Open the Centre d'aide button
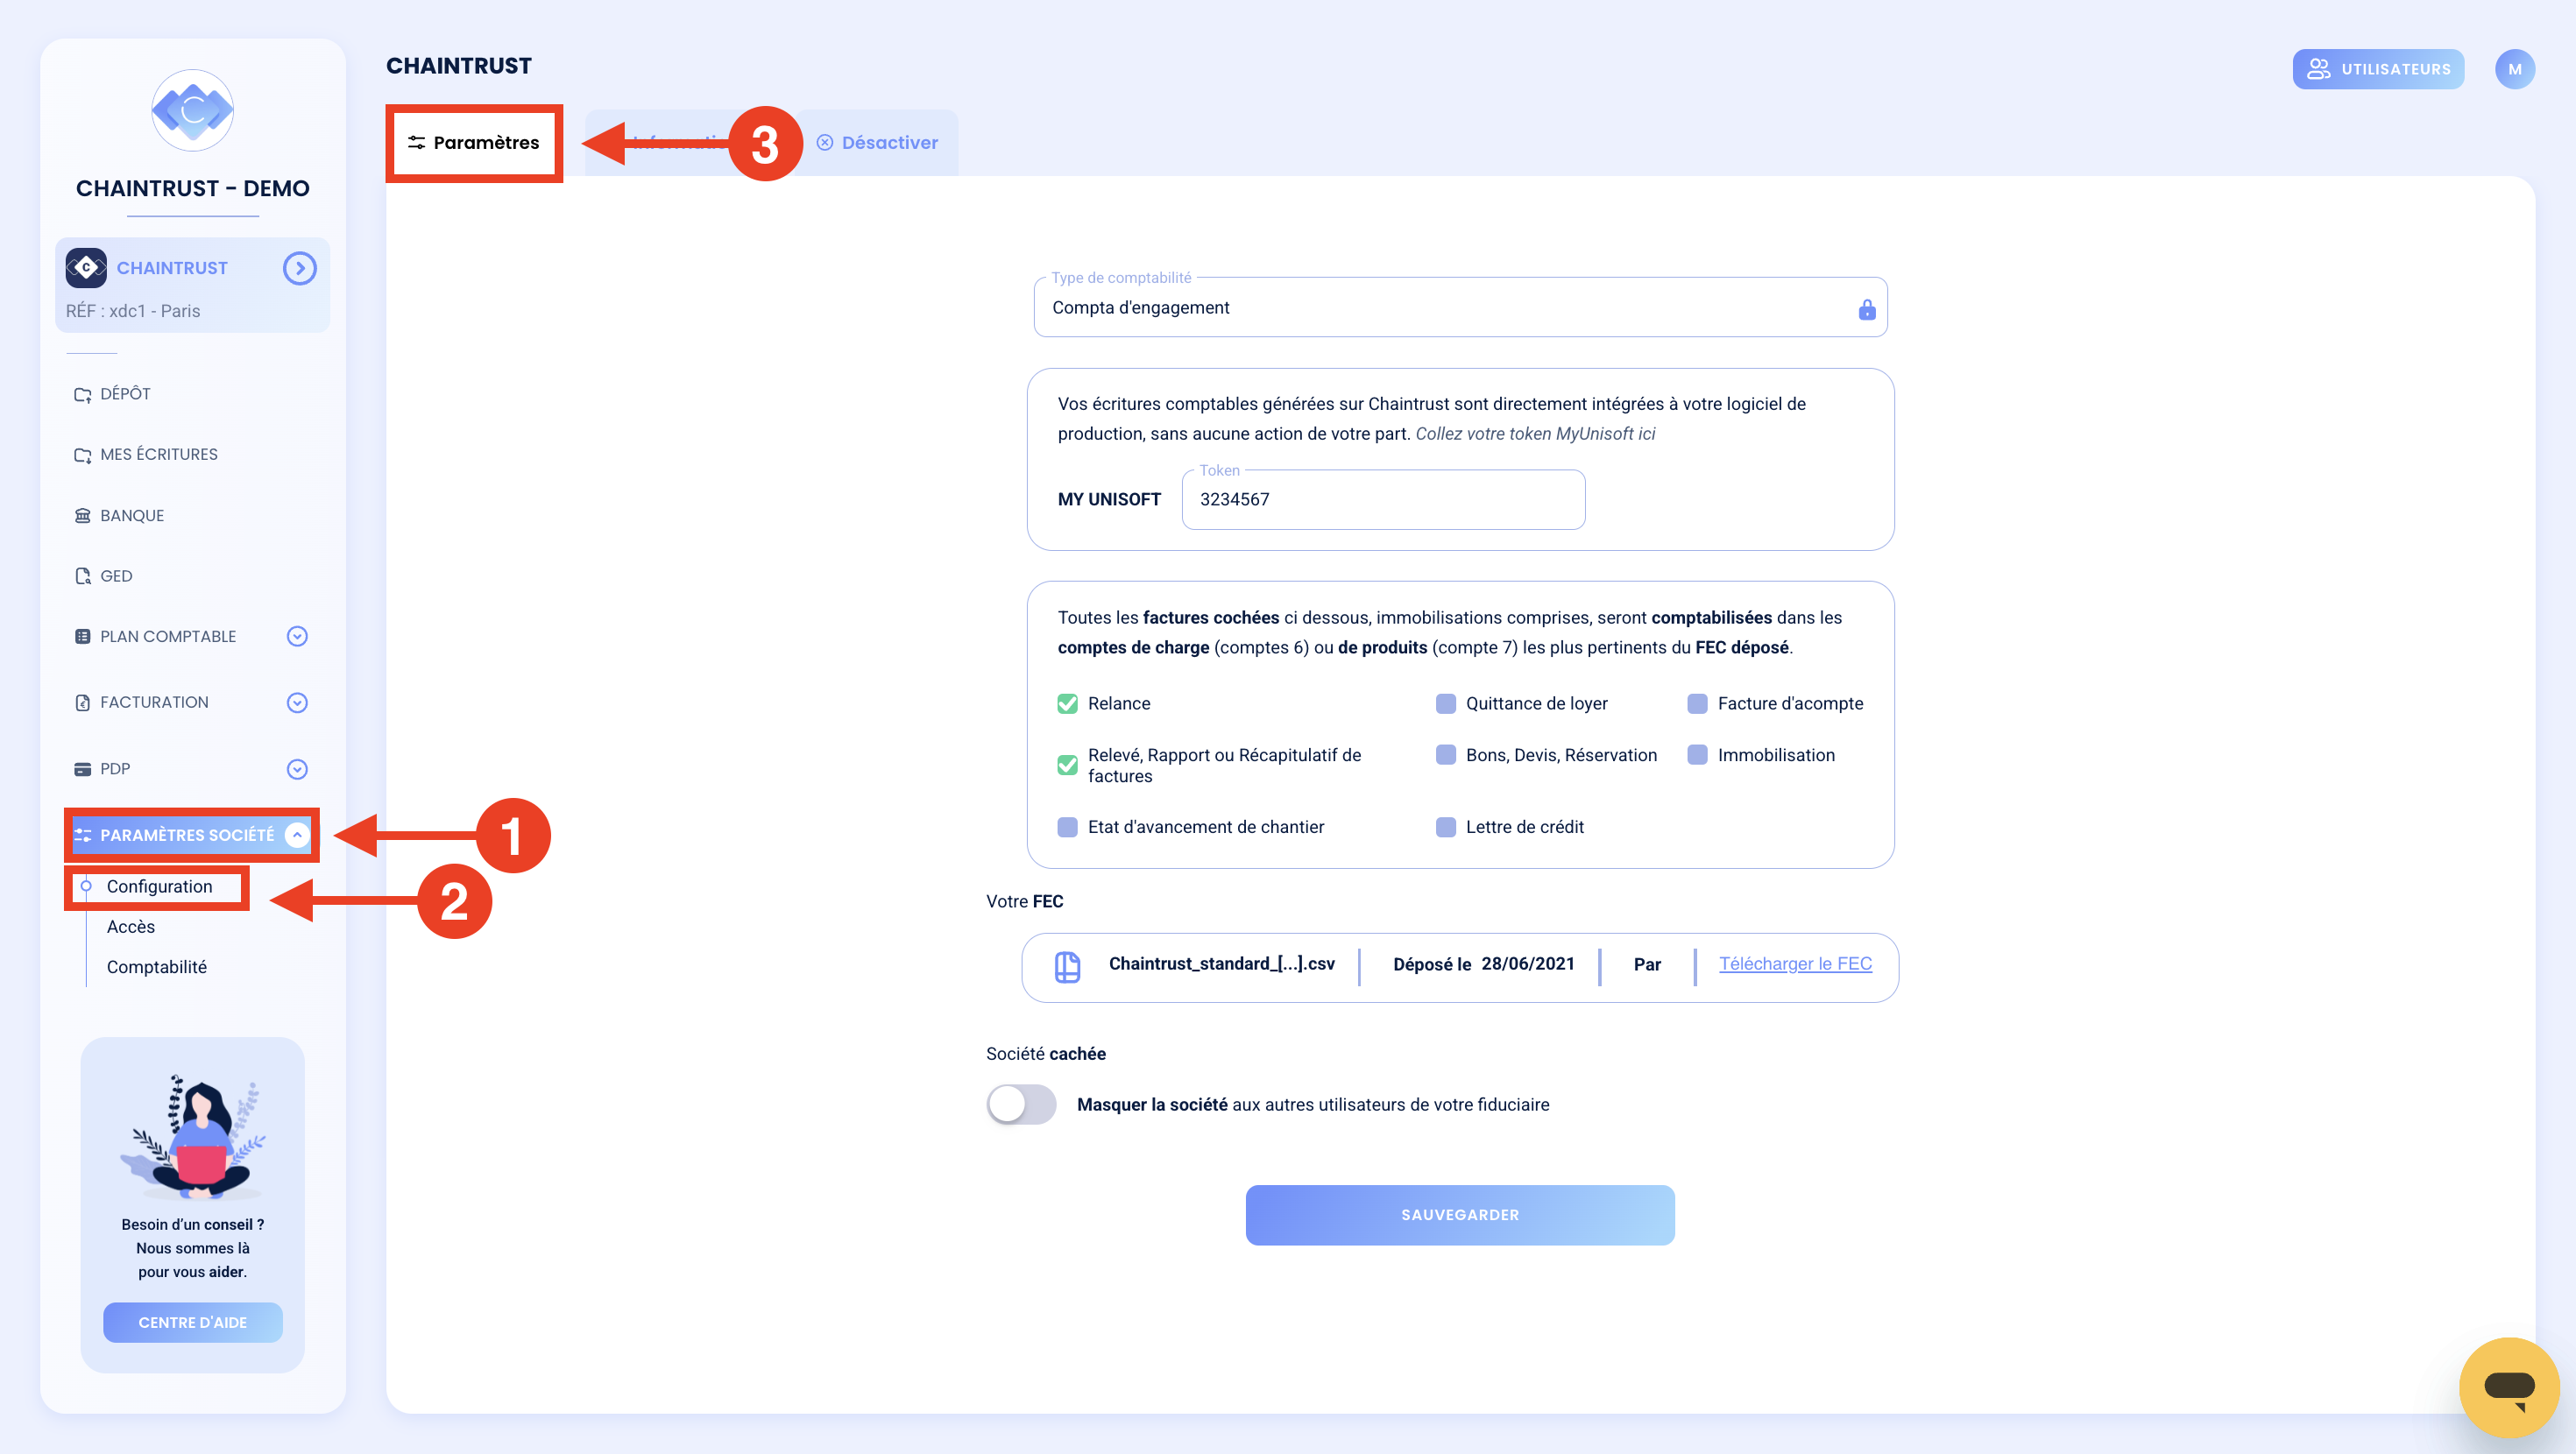This screenshot has height=1454, width=2576. pyautogui.click(x=193, y=1322)
